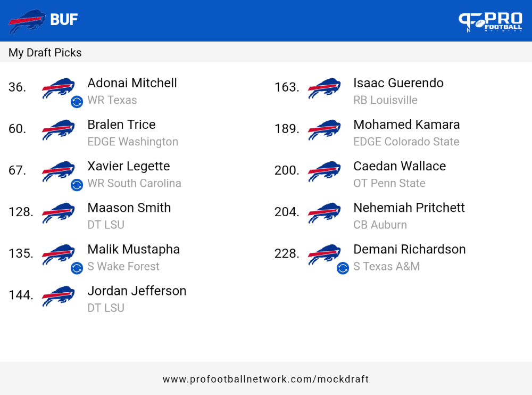Screen dimensions: 532x395
Task: Click the trade icon beside Demani Richardson
Action: [343, 268]
